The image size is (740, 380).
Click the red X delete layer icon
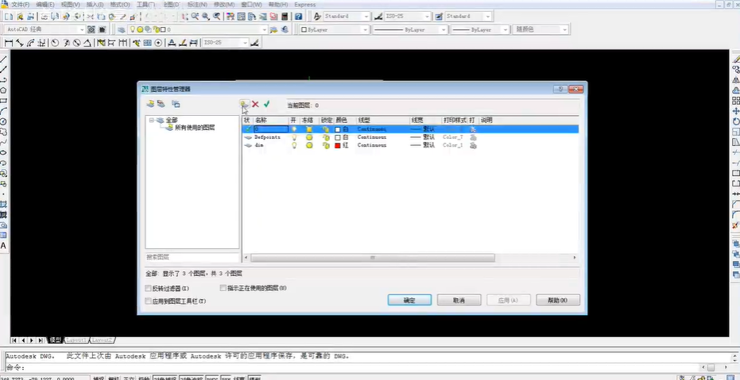click(255, 104)
